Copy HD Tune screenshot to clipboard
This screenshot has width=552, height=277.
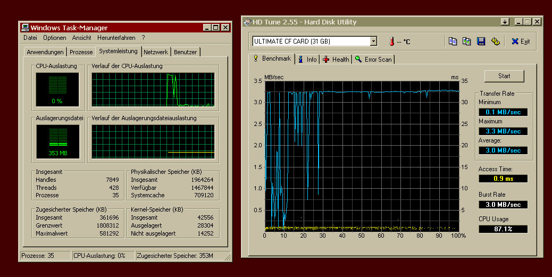click(x=467, y=41)
